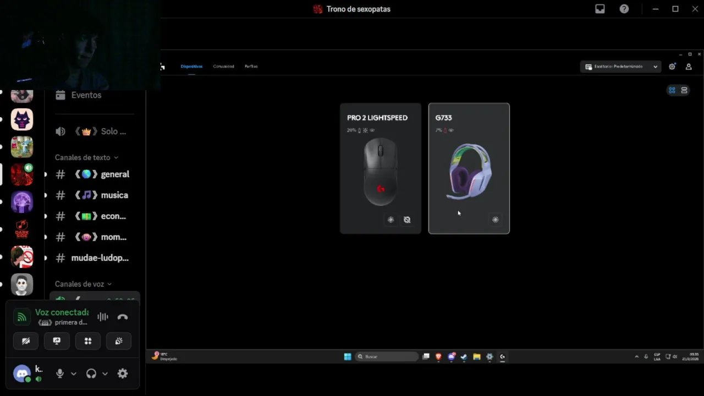Expand headphone output options arrow

(105, 373)
